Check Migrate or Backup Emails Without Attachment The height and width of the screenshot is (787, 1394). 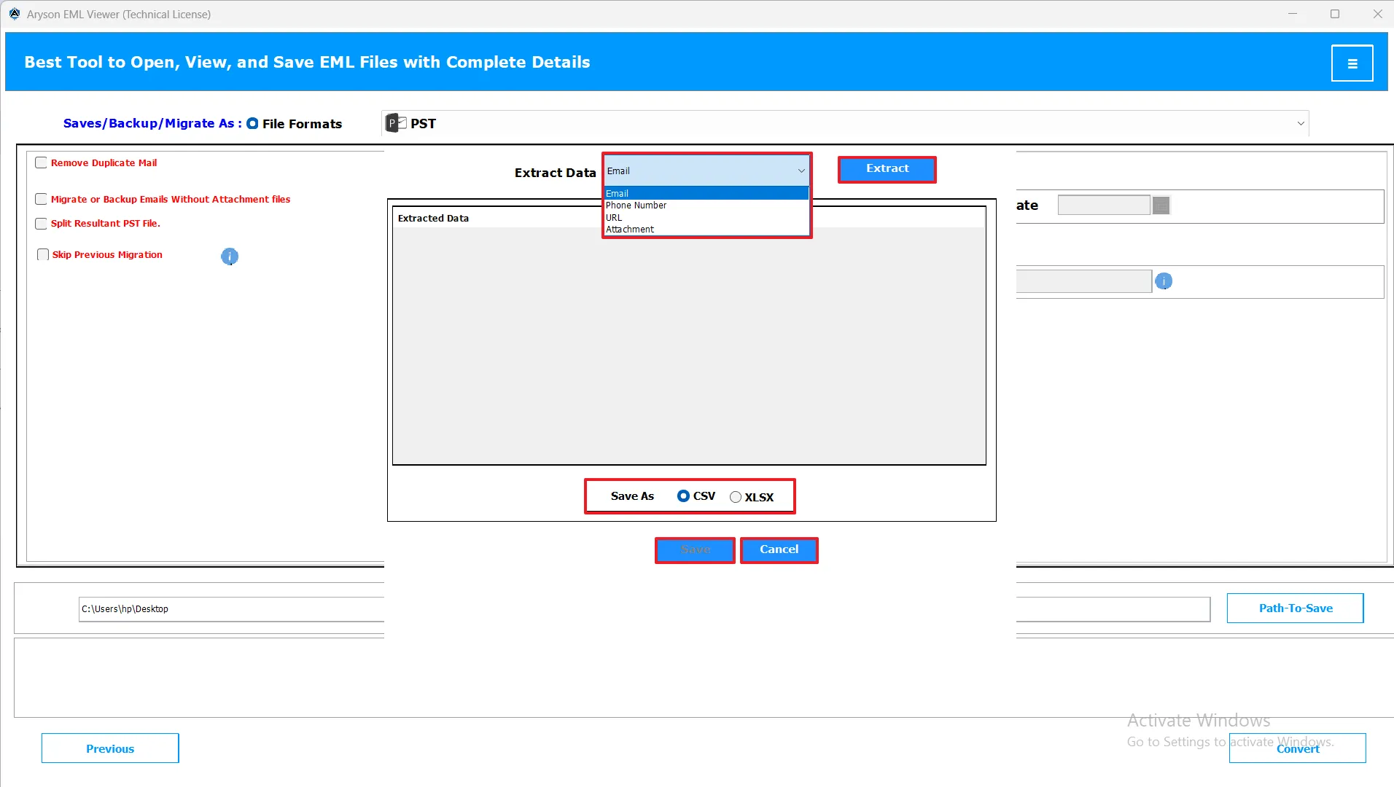coord(42,200)
